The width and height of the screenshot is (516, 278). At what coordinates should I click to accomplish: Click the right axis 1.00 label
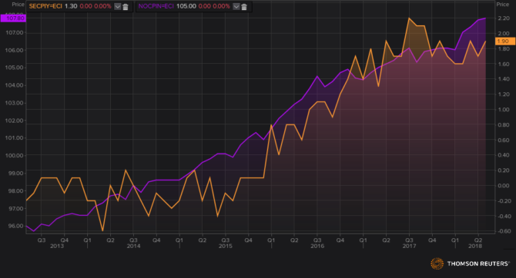coord(504,110)
